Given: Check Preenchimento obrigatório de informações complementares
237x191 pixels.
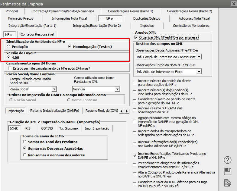Looking at the screenshot, I should coord(135,165).
